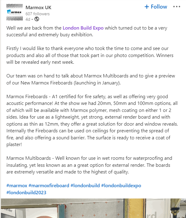
Task: Click the 607 followers count
Action: coord(37,14)
